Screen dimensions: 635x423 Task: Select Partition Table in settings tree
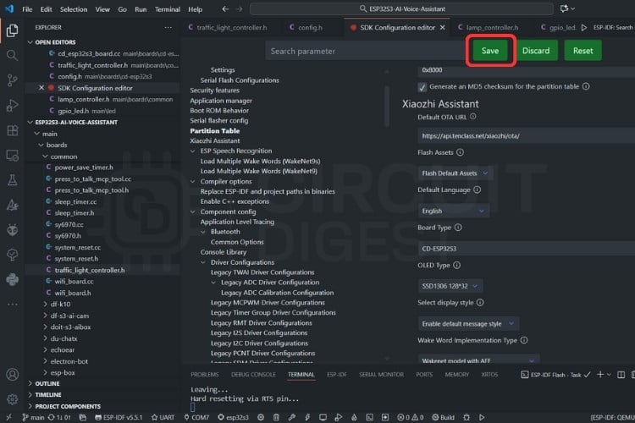[x=215, y=131]
